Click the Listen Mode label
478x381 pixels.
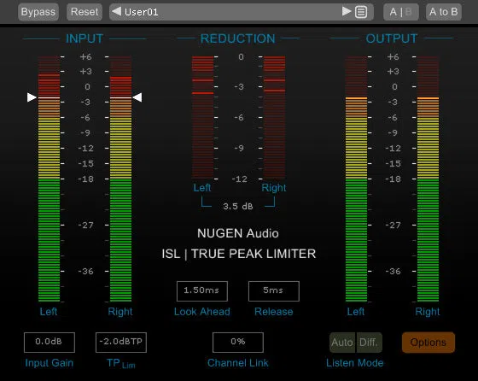(355, 363)
